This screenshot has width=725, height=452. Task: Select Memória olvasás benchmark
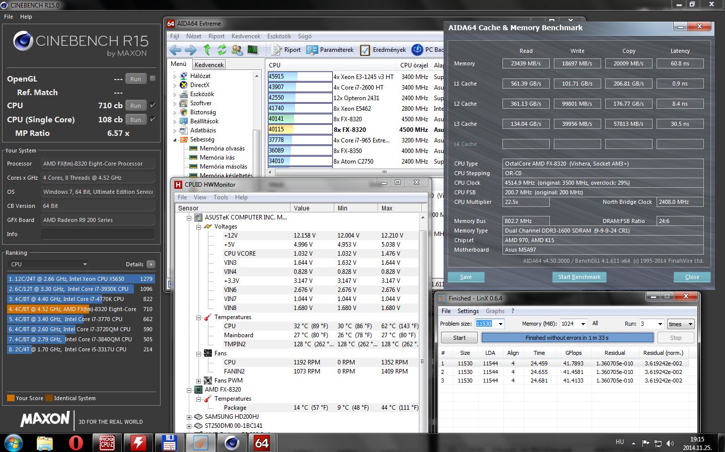pyautogui.click(x=222, y=148)
